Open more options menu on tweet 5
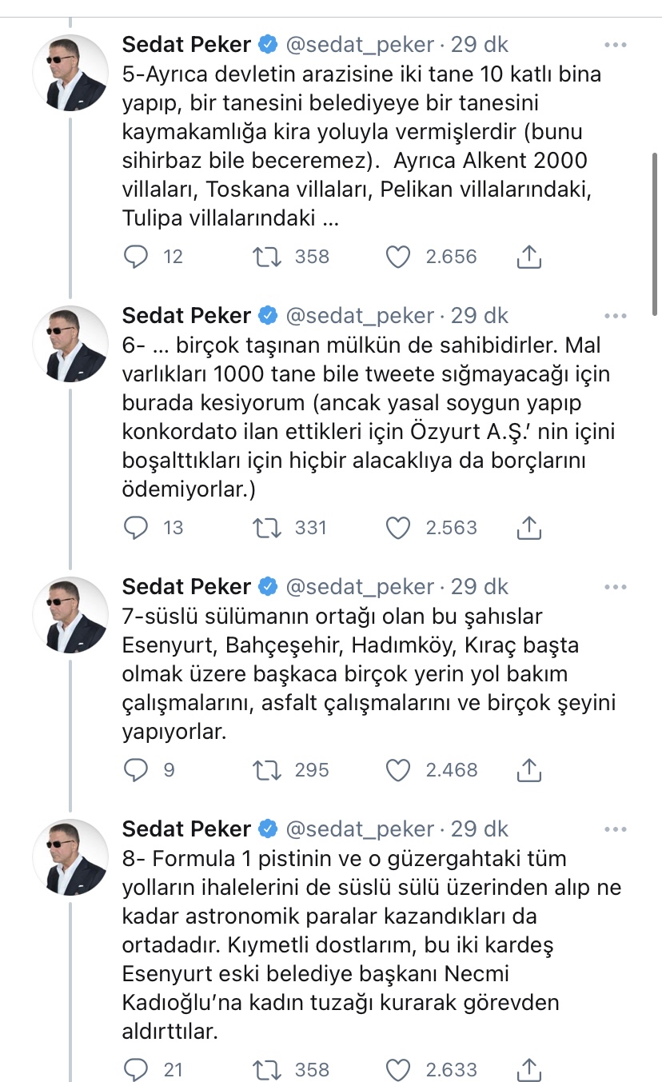 [x=616, y=45]
